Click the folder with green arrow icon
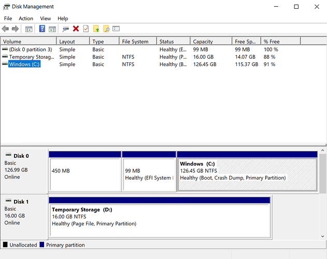Image resolution: width=327 pixels, height=259 pixels. point(96,29)
